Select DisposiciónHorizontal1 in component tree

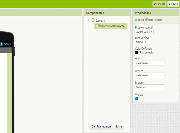click(111, 26)
